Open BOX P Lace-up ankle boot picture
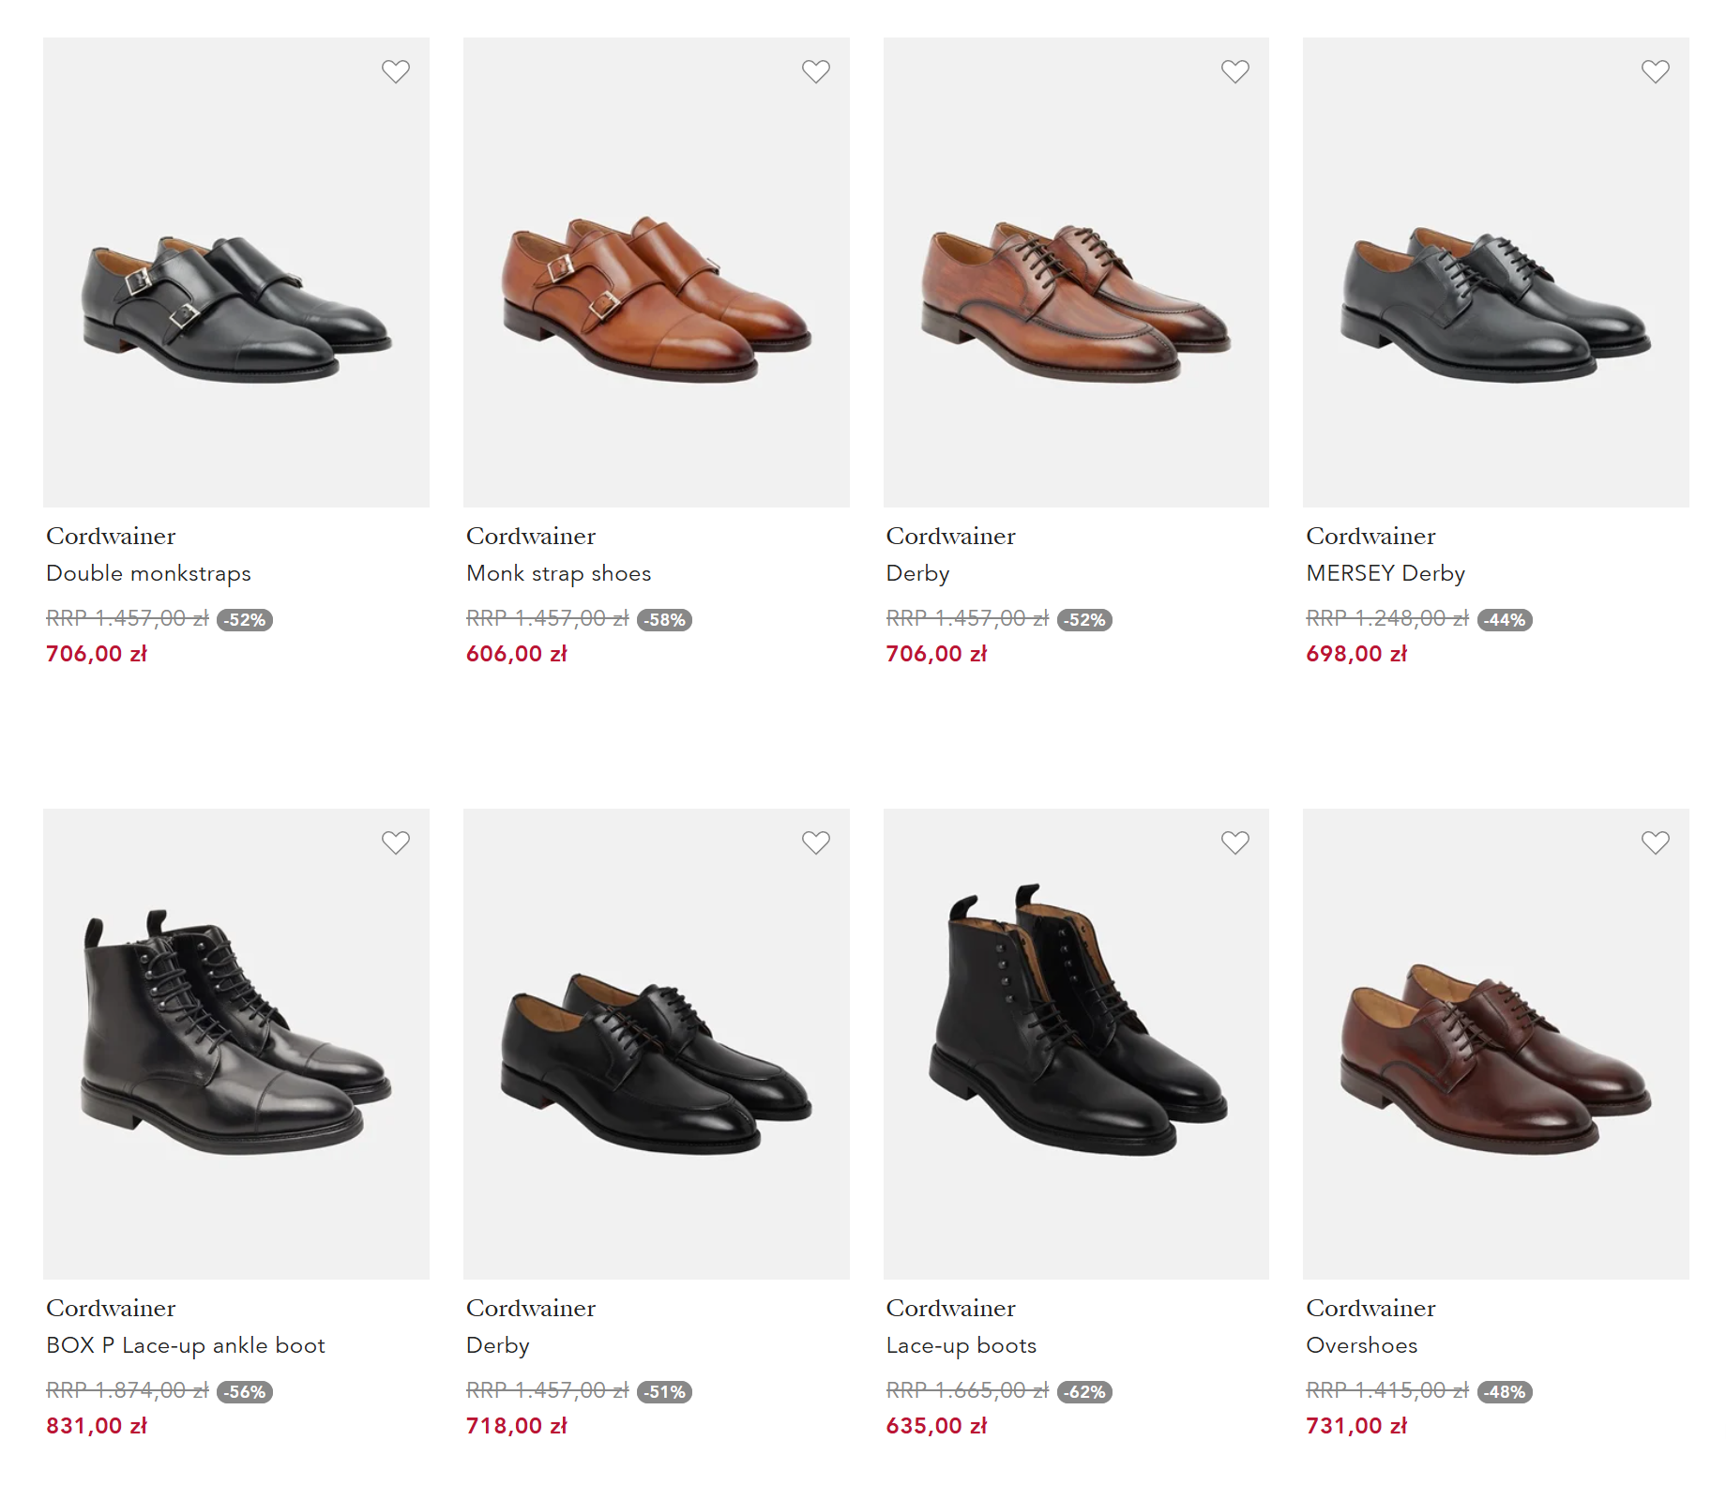 click(236, 1044)
